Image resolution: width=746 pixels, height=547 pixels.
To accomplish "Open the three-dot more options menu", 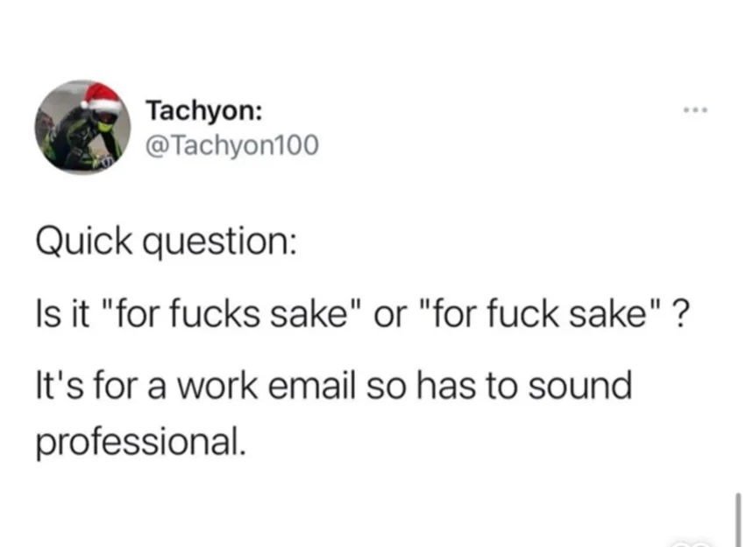I will (696, 111).
